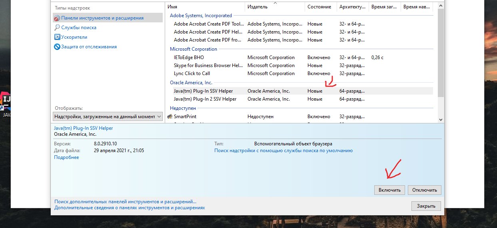Select the IEToEdge BHO row
This screenshot has width=497, height=228.
click(x=299, y=57)
